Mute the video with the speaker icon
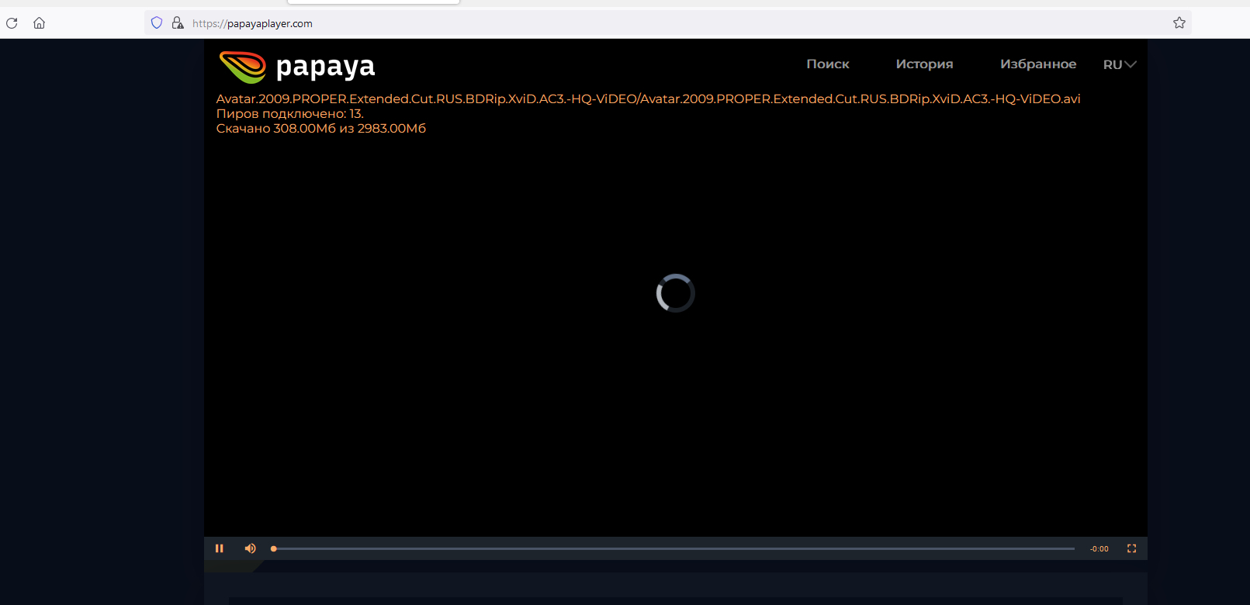This screenshot has height=605, width=1250. tap(250, 548)
